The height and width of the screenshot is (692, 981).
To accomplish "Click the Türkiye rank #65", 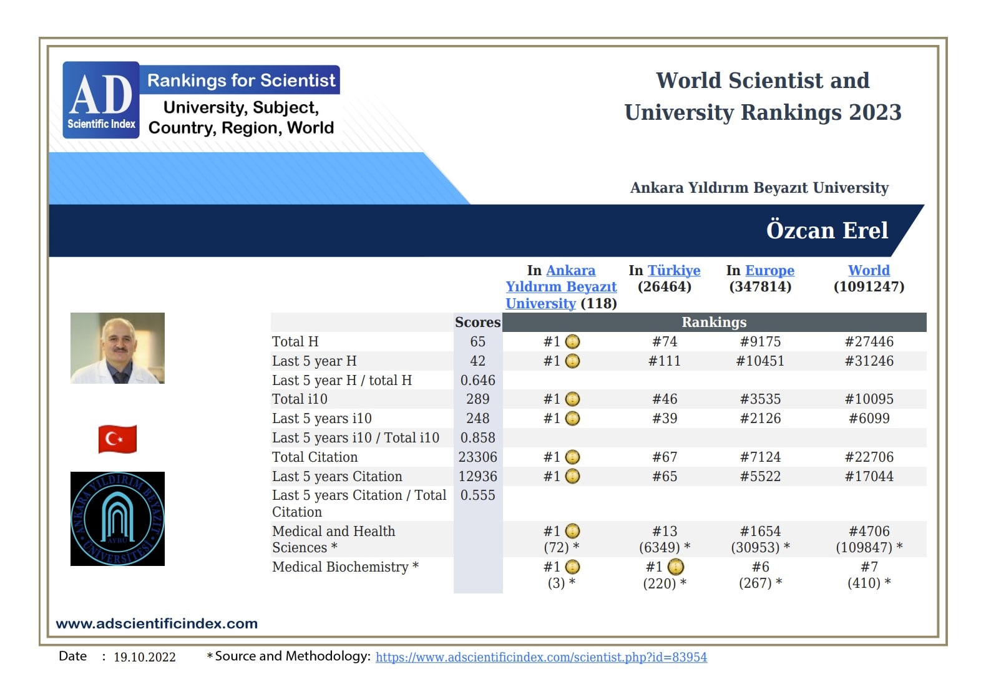I will coord(665,477).
